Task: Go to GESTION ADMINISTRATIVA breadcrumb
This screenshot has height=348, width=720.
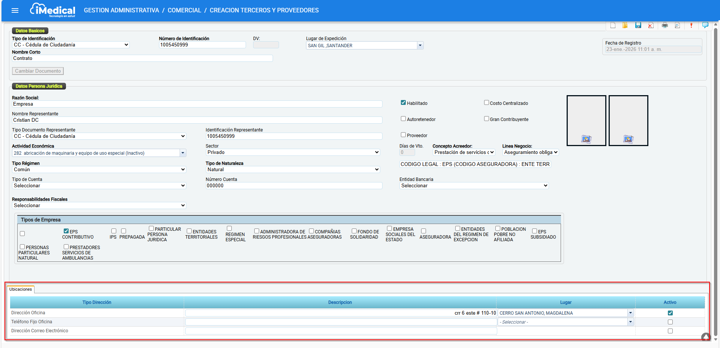Action: (x=121, y=10)
